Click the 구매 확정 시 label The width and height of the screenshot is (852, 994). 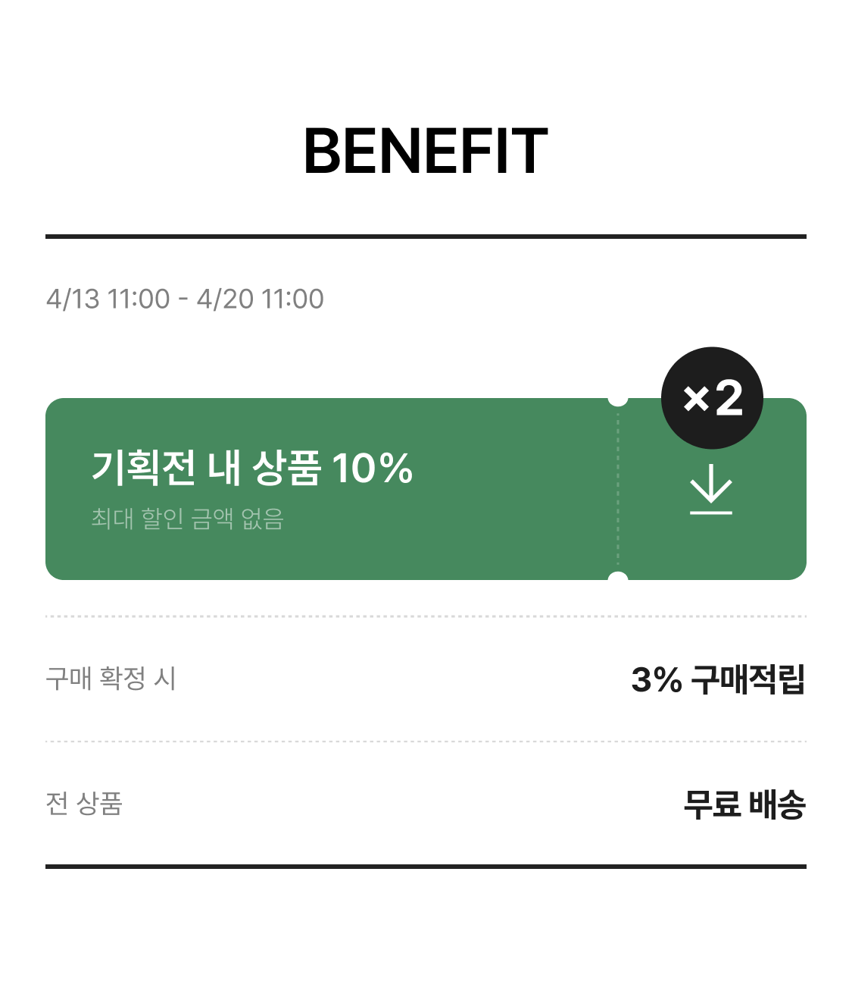click(111, 678)
